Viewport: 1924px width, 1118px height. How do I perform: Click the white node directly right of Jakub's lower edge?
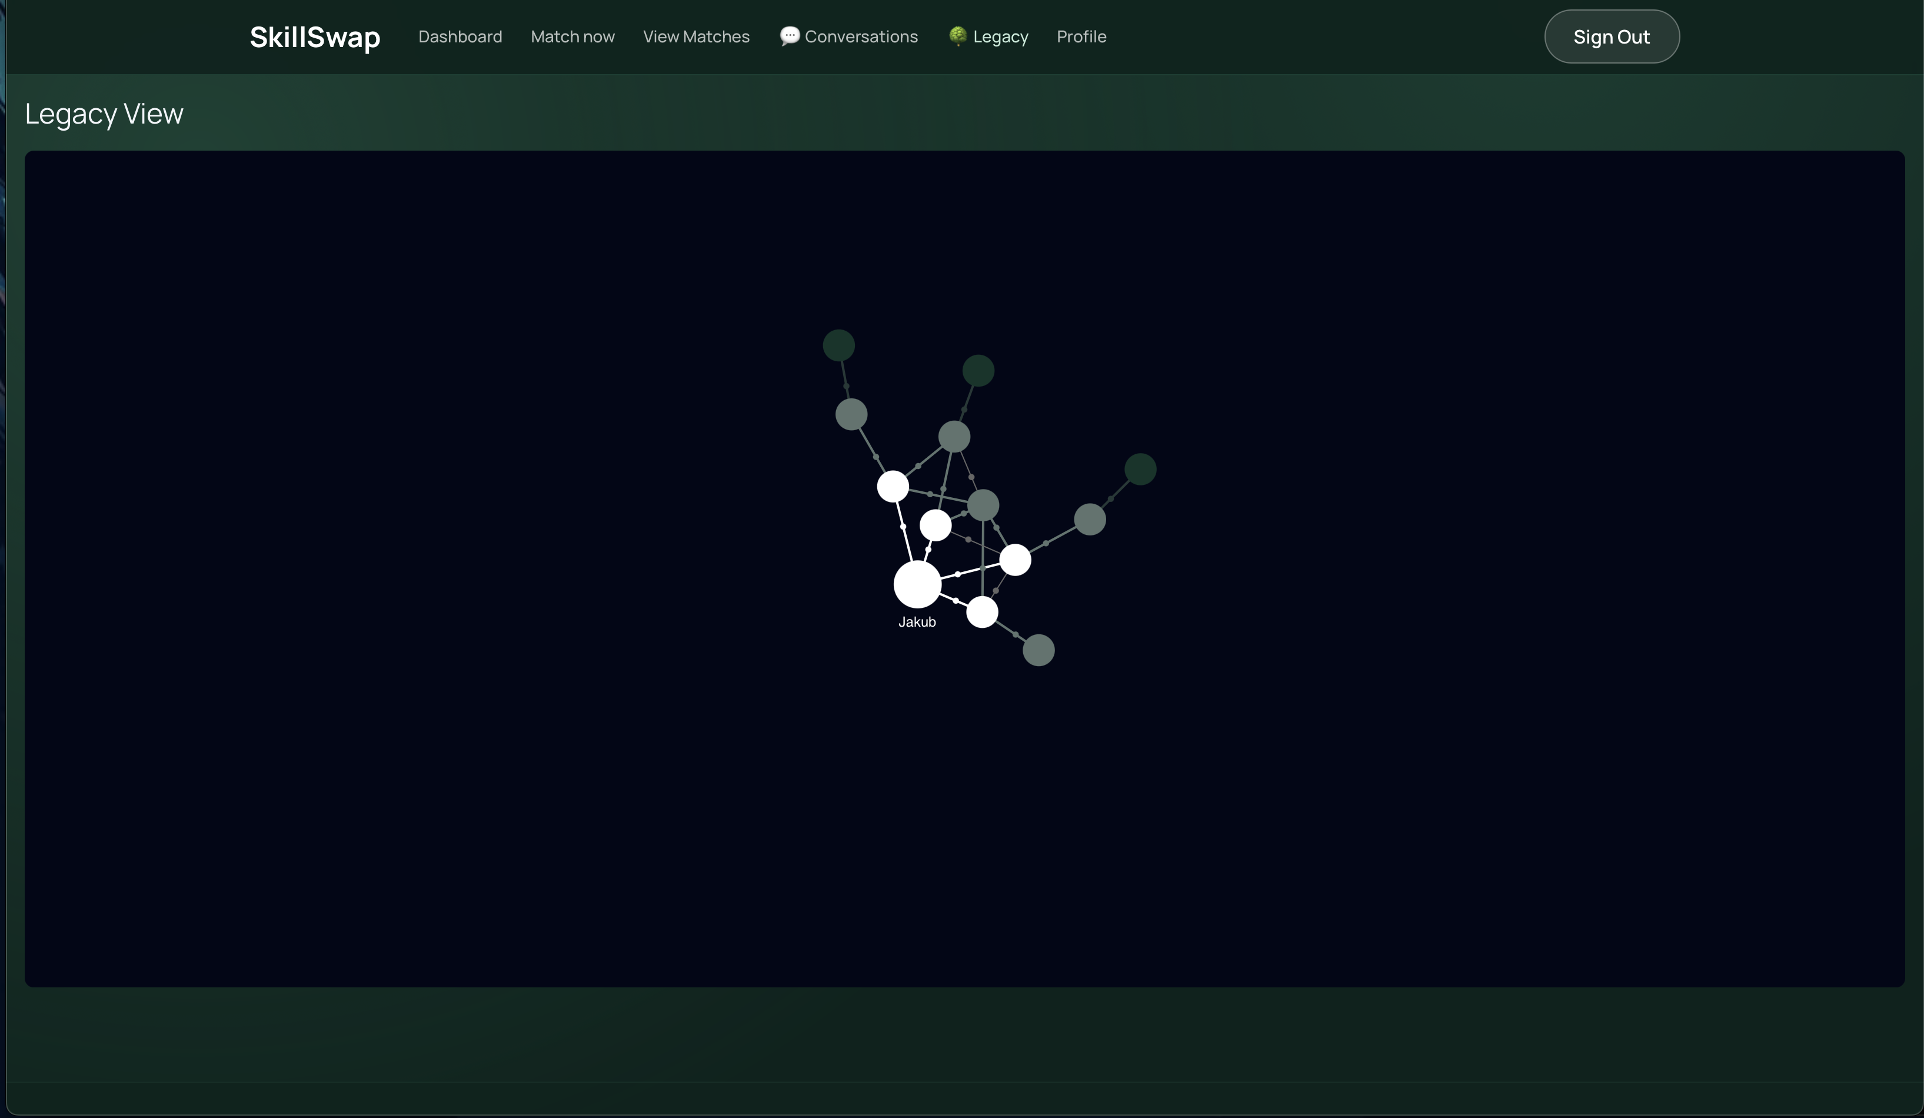tap(982, 612)
